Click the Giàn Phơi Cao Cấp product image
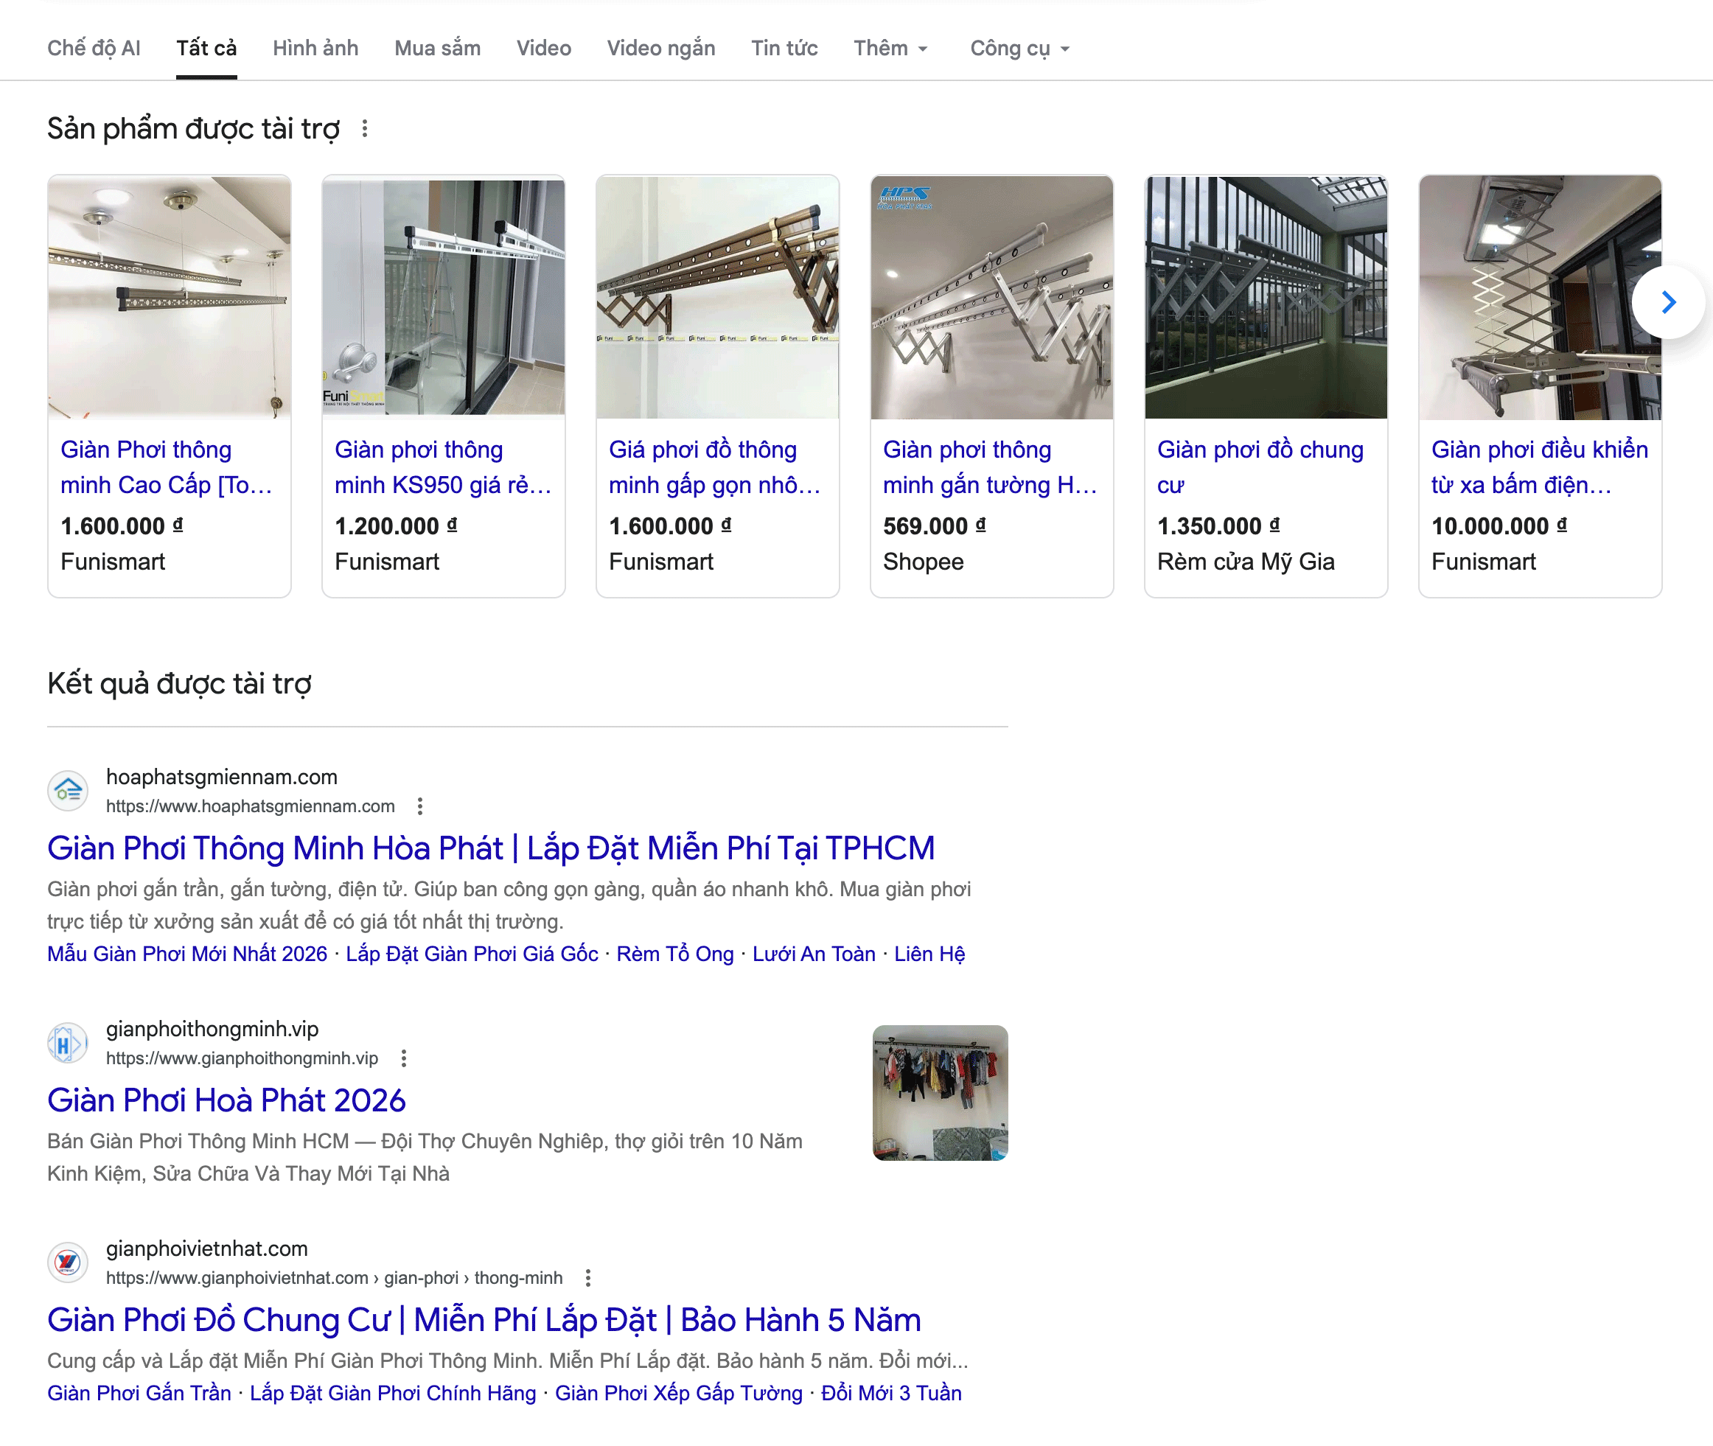This screenshot has width=1713, height=1446. pyautogui.click(x=170, y=298)
